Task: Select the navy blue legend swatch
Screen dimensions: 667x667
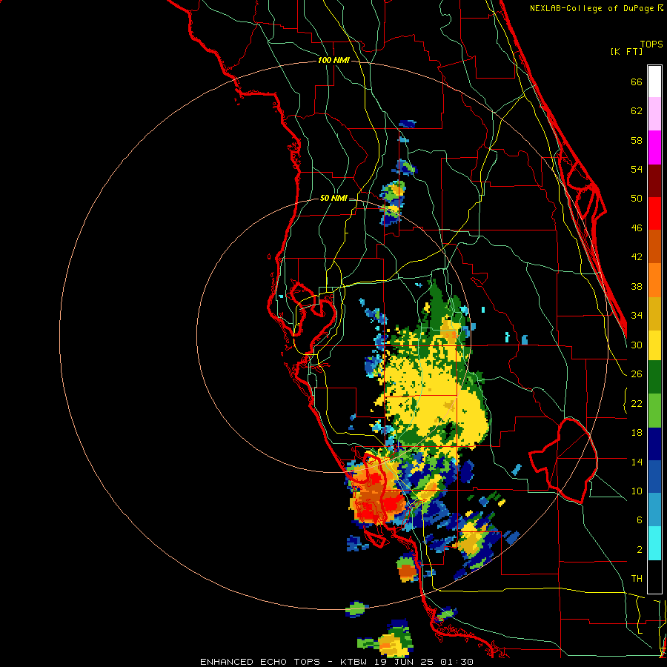Action: (654, 444)
